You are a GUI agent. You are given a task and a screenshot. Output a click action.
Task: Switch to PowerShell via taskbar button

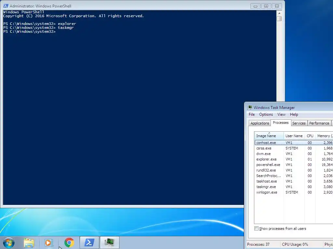coord(89,243)
